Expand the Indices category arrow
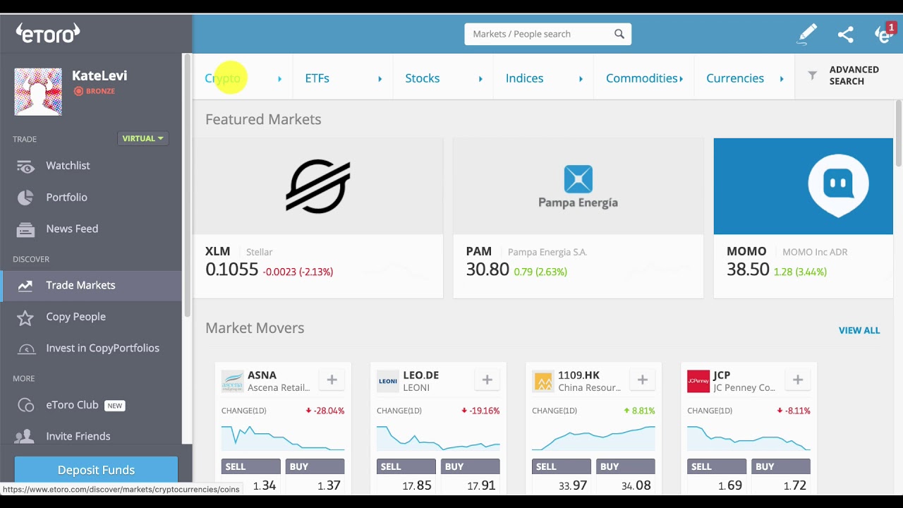 click(x=581, y=78)
